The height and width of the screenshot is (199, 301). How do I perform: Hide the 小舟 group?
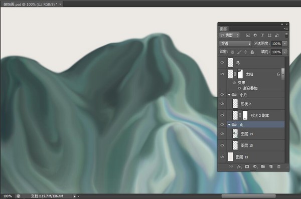click(222, 95)
